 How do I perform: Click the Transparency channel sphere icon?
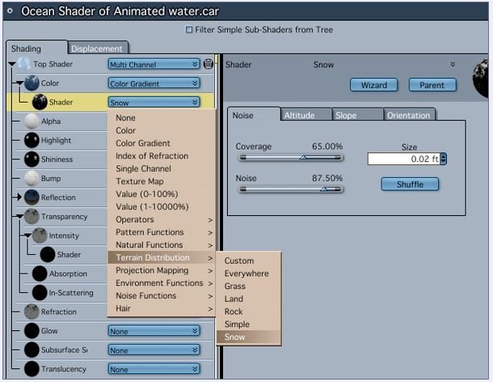[x=32, y=216]
